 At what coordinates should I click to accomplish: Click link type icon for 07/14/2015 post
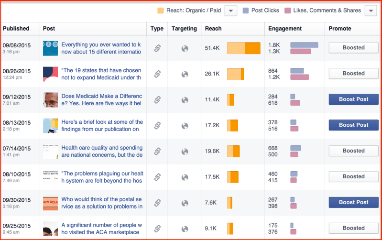pos(157,151)
